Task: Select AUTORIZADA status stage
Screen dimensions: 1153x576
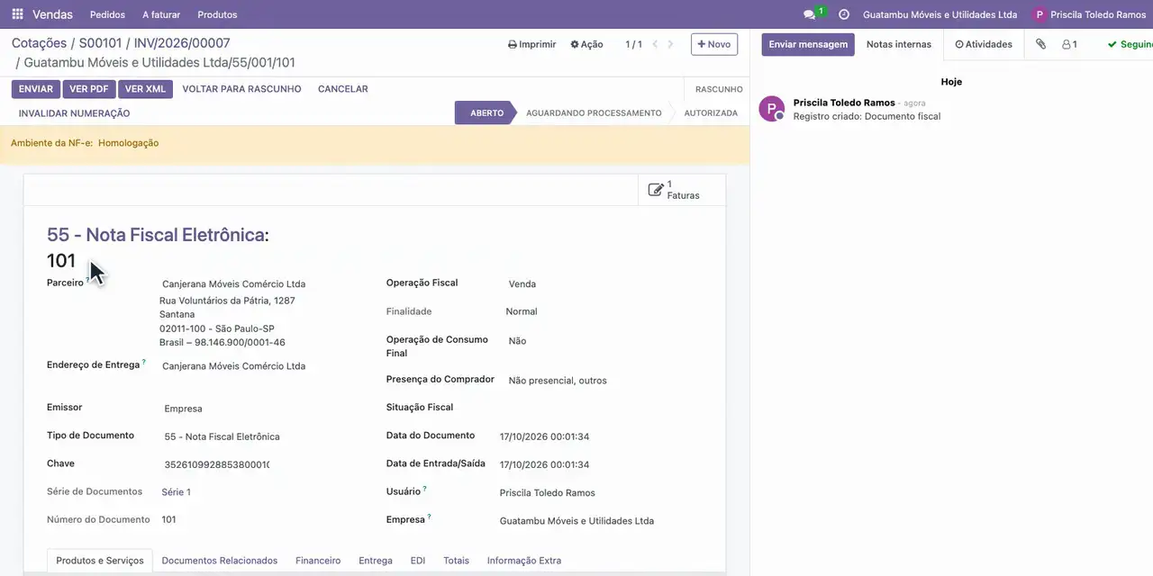Action: point(711,113)
